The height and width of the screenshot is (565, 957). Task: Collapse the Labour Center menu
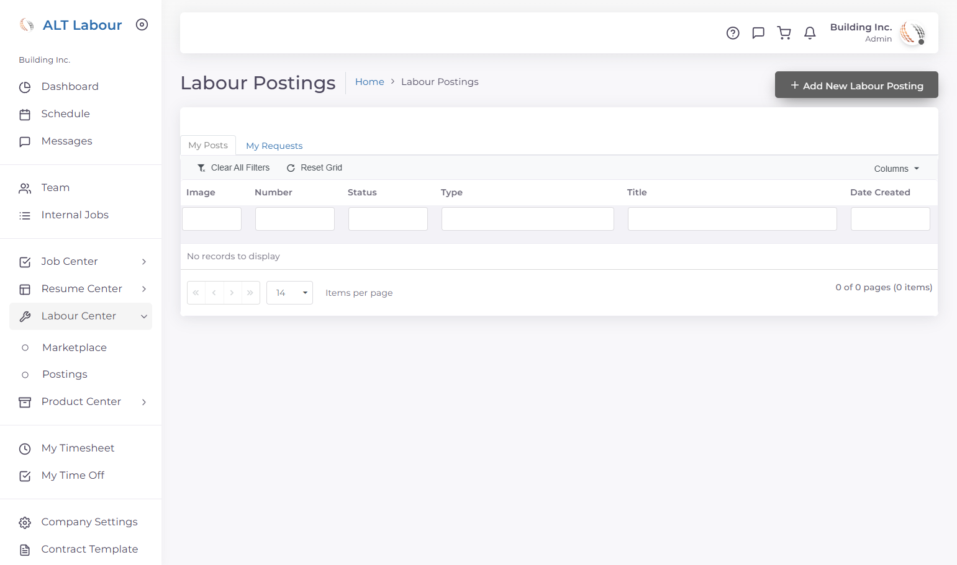[x=81, y=316]
